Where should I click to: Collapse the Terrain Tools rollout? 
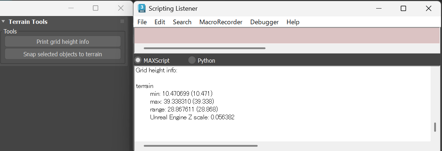(3, 22)
